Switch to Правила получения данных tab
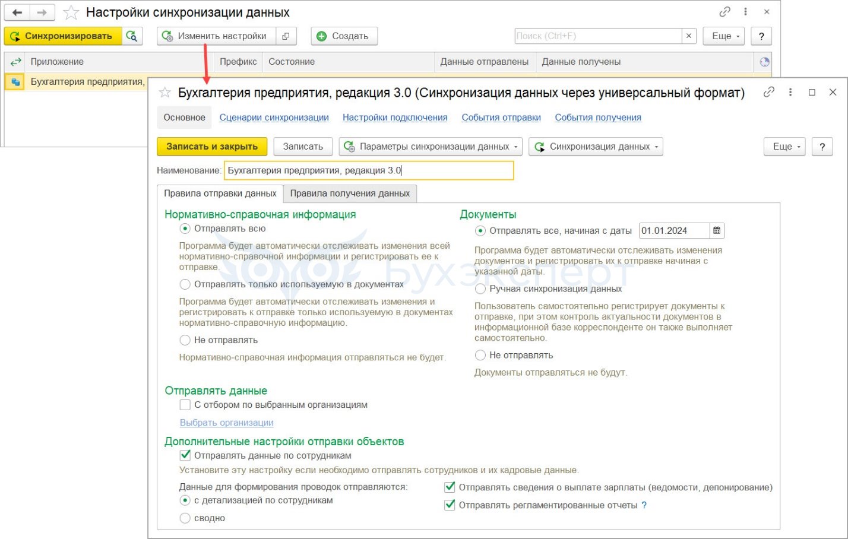Image resolution: width=848 pixels, height=539 pixels. point(350,194)
